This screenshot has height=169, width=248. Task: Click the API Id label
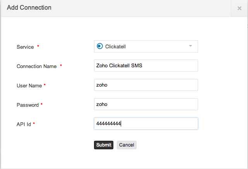pyautogui.click(x=24, y=124)
